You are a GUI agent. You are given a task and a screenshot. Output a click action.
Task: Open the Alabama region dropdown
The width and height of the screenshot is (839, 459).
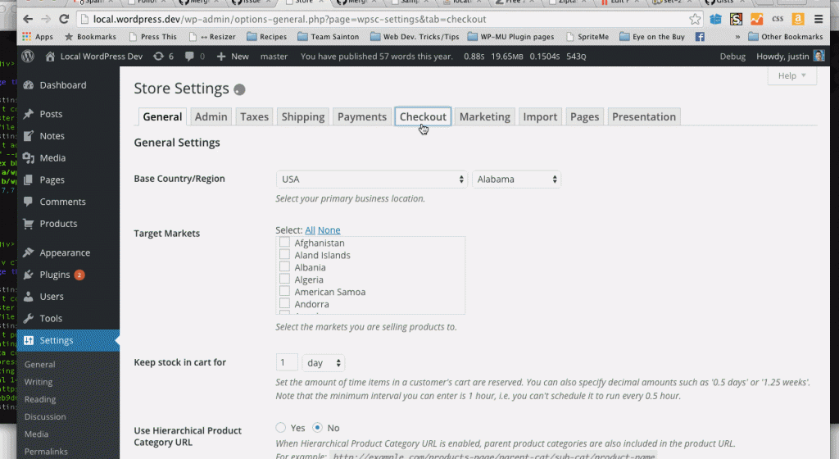pyautogui.click(x=516, y=180)
